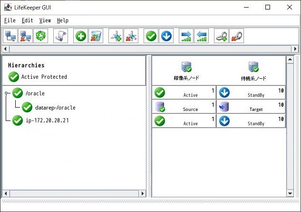Click the "稼働系ノード" server name label
This screenshot has width=301, height=212.
(186, 78)
